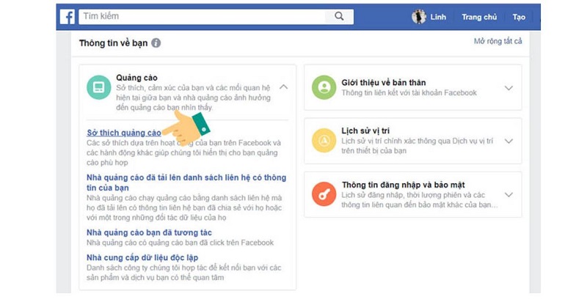
Task: Open the info icon beside Thông tin về bạn
Action: pos(156,43)
